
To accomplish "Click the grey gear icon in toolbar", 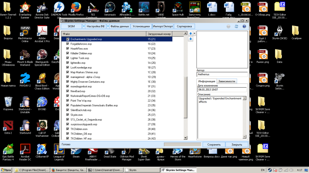I will tap(228, 26).
